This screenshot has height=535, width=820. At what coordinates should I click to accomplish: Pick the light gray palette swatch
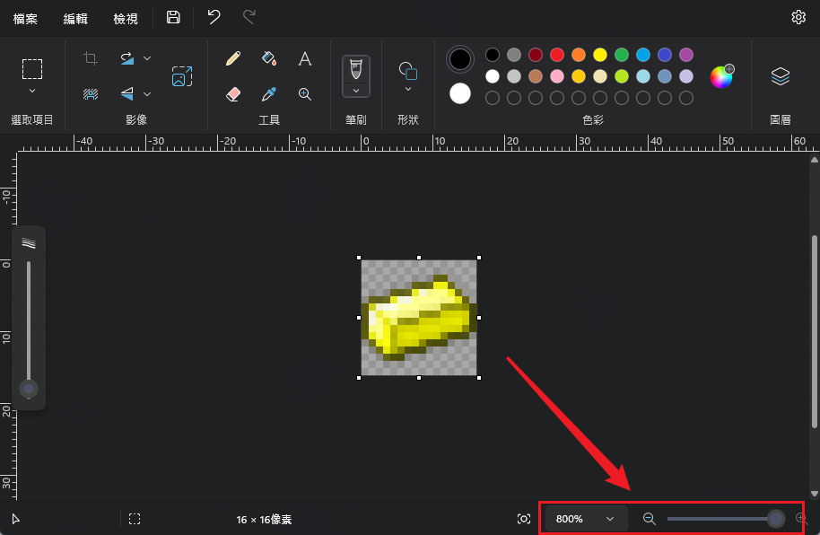click(514, 76)
